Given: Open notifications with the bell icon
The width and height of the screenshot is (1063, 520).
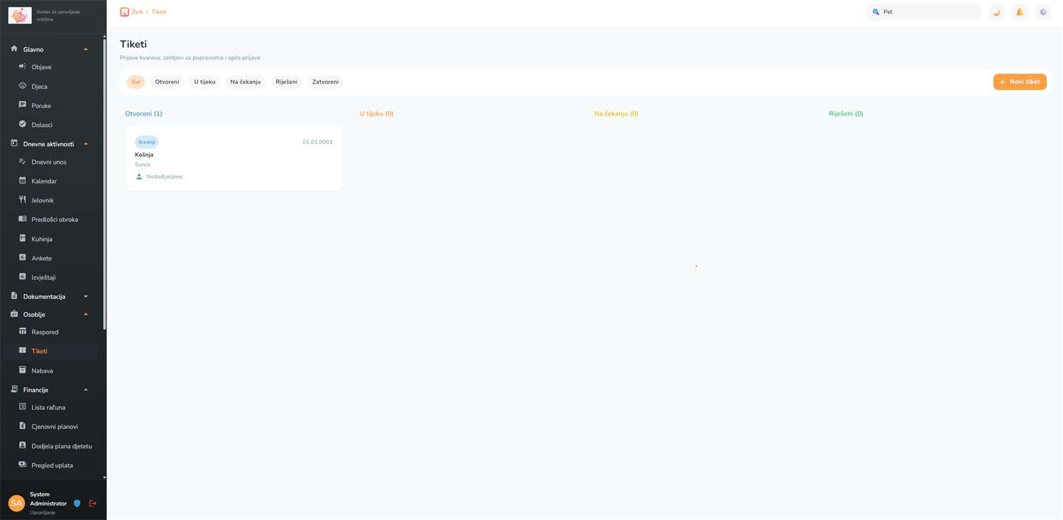Looking at the screenshot, I should coord(1020,12).
